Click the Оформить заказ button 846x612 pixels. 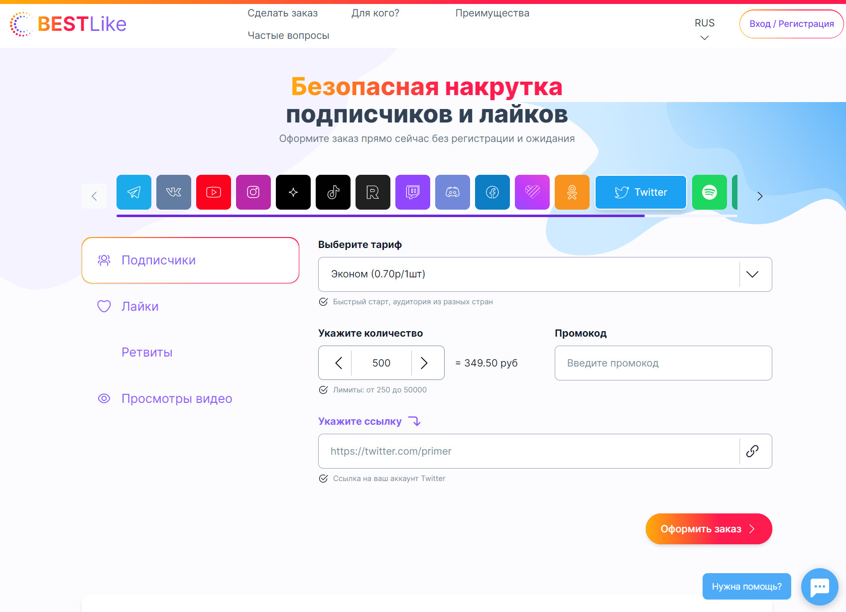tap(709, 529)
